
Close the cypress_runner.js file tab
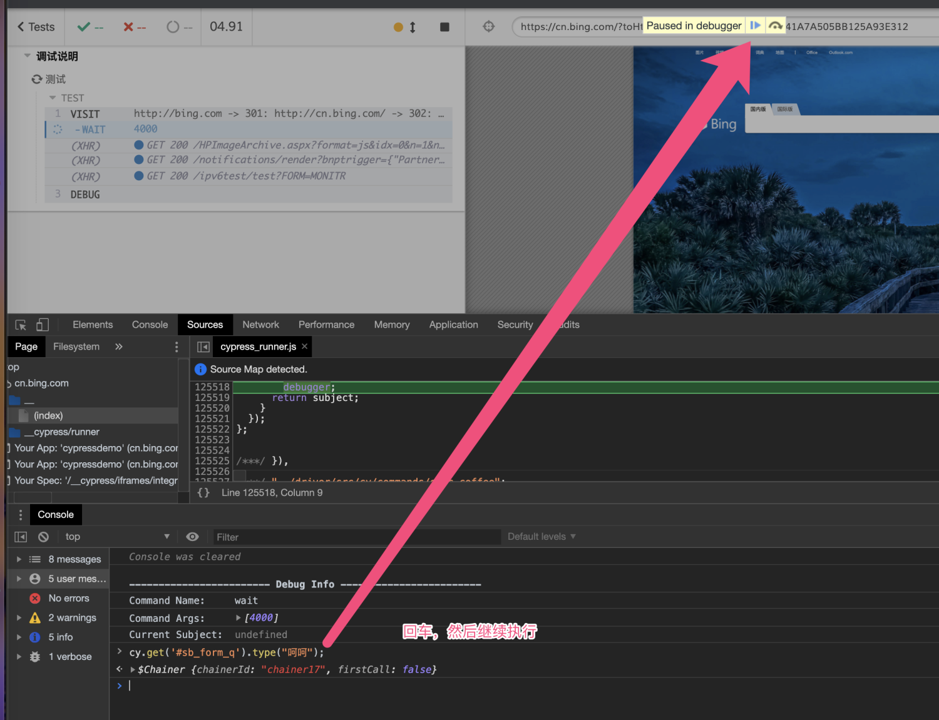(x=305, y=347)
